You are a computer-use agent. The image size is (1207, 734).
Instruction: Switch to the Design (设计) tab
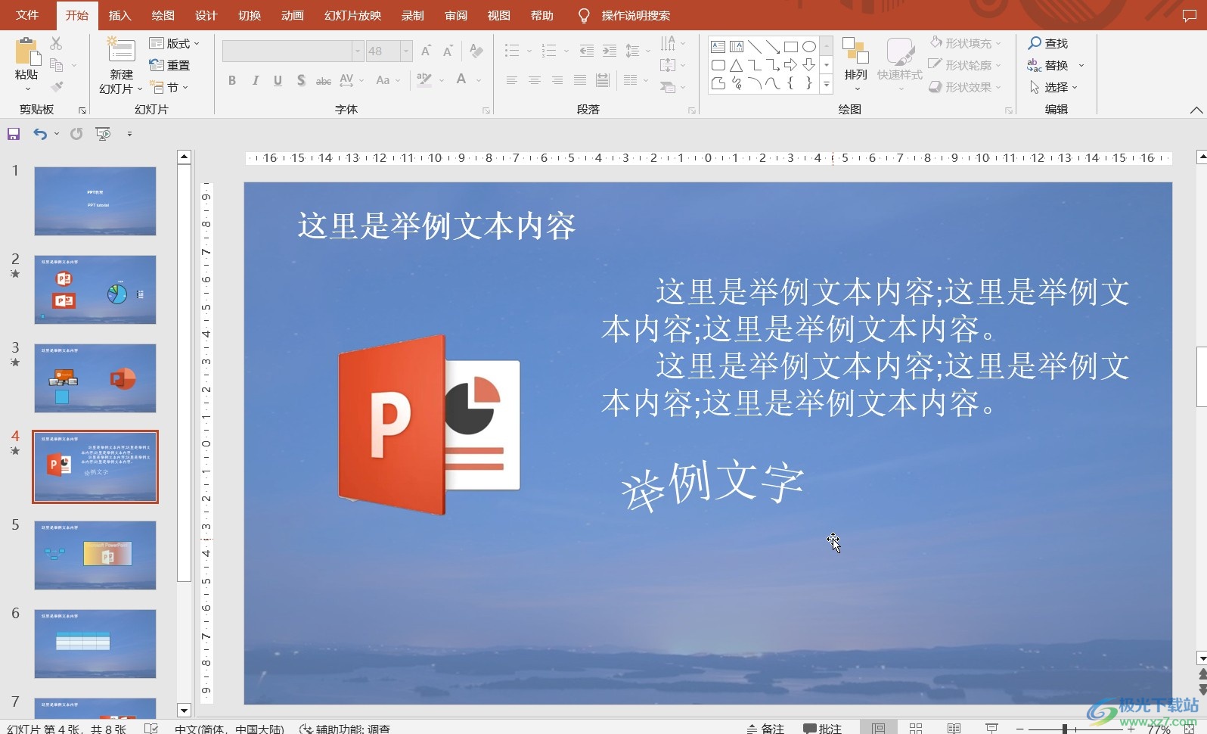[206, 15]
